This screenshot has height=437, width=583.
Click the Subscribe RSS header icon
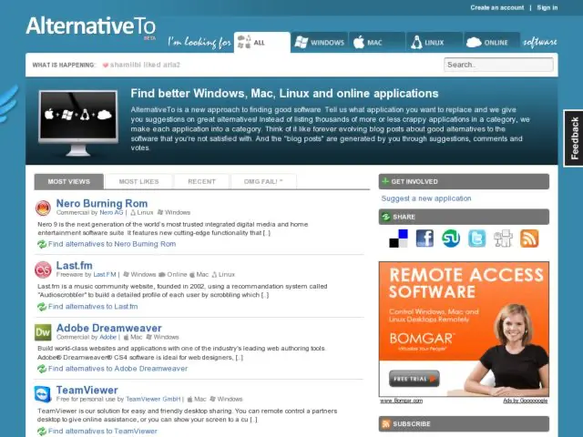(386, 424)
